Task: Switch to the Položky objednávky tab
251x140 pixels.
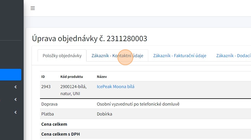Action: (x=62, y=56)
